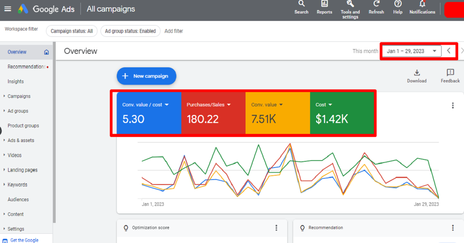Screen dimensions: 464x243
Task: Expand the Campaigns sidebar section
Action: [19, 96]
